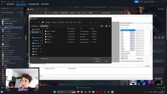Open Windows Start menu
The height and width of the screenshot is (94, 167).
pyautogui.click(x=55, y=92)
